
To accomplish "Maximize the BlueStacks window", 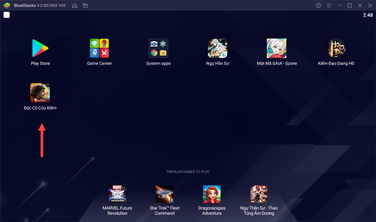I will pyautogui.click(x=350, y=5).
